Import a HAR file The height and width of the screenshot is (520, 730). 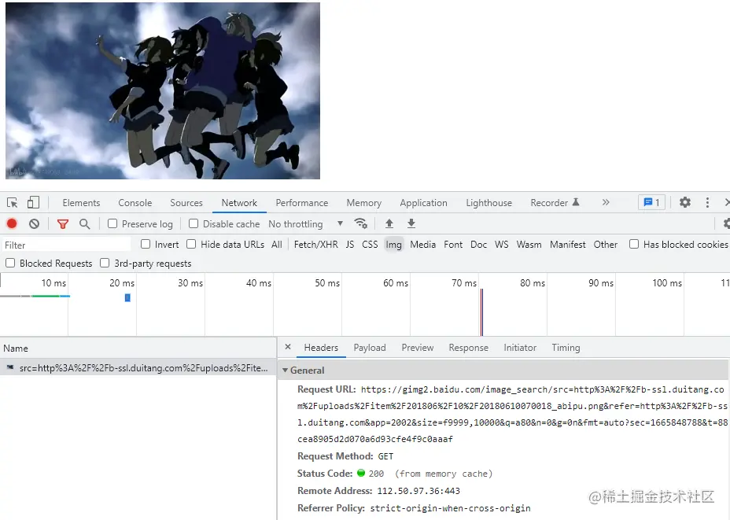pos(389,223)
